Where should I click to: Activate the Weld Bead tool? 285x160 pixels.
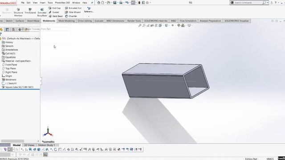[56, 16]
